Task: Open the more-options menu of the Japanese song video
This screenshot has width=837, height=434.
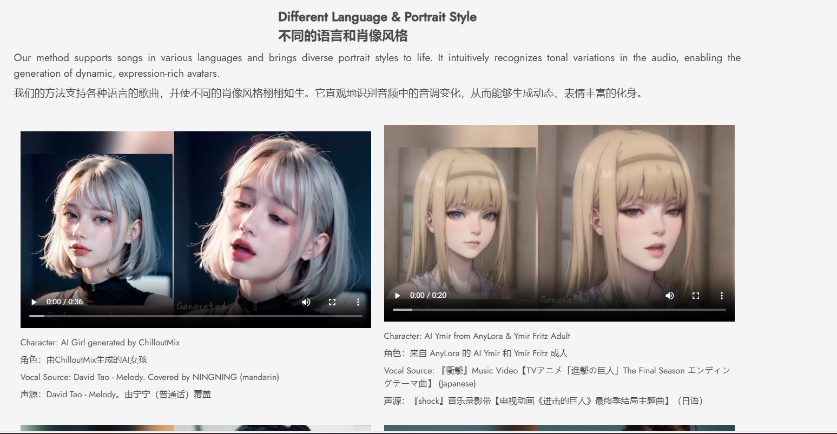Action: coord(722,296)
